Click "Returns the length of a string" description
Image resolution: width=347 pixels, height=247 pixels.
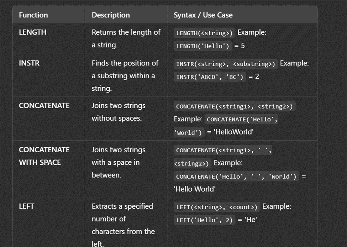pos(126,38)
